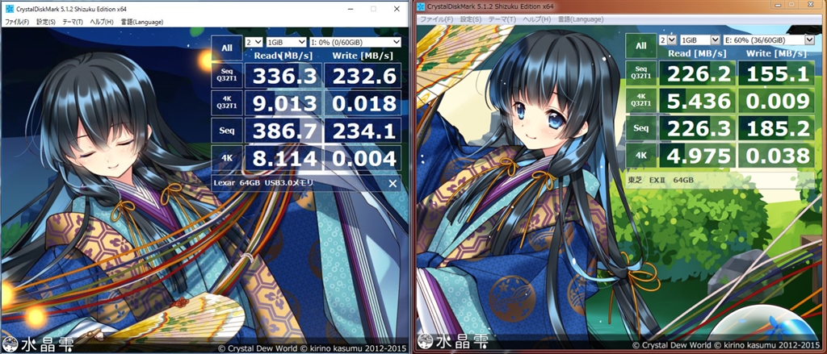Maximize the left CrystalDiskMark window
The image size is (827, 354).
tap(373, 8)
